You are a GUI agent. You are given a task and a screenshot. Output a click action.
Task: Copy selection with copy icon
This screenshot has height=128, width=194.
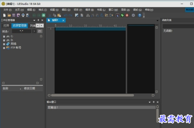click(55, 15)
